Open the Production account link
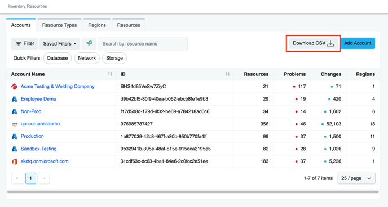Viewport: 388px width, 207px height. tap(32, 136)
